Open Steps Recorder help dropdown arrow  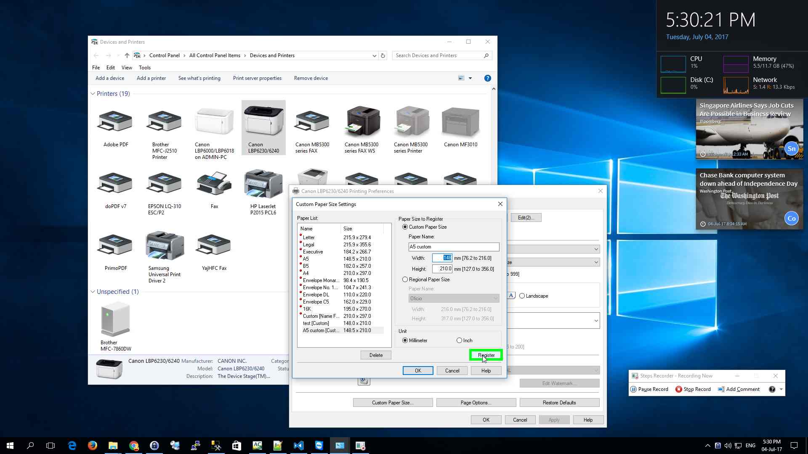pyautogui.click(x=781, y=389)
